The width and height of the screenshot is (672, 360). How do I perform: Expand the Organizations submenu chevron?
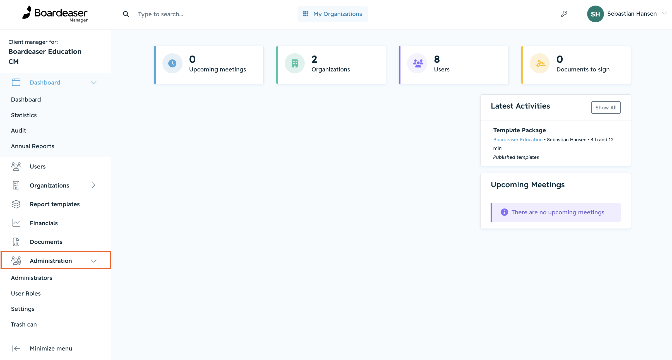click(x=93, y=185)
